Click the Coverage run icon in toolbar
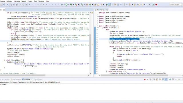 tap(71, 5)
